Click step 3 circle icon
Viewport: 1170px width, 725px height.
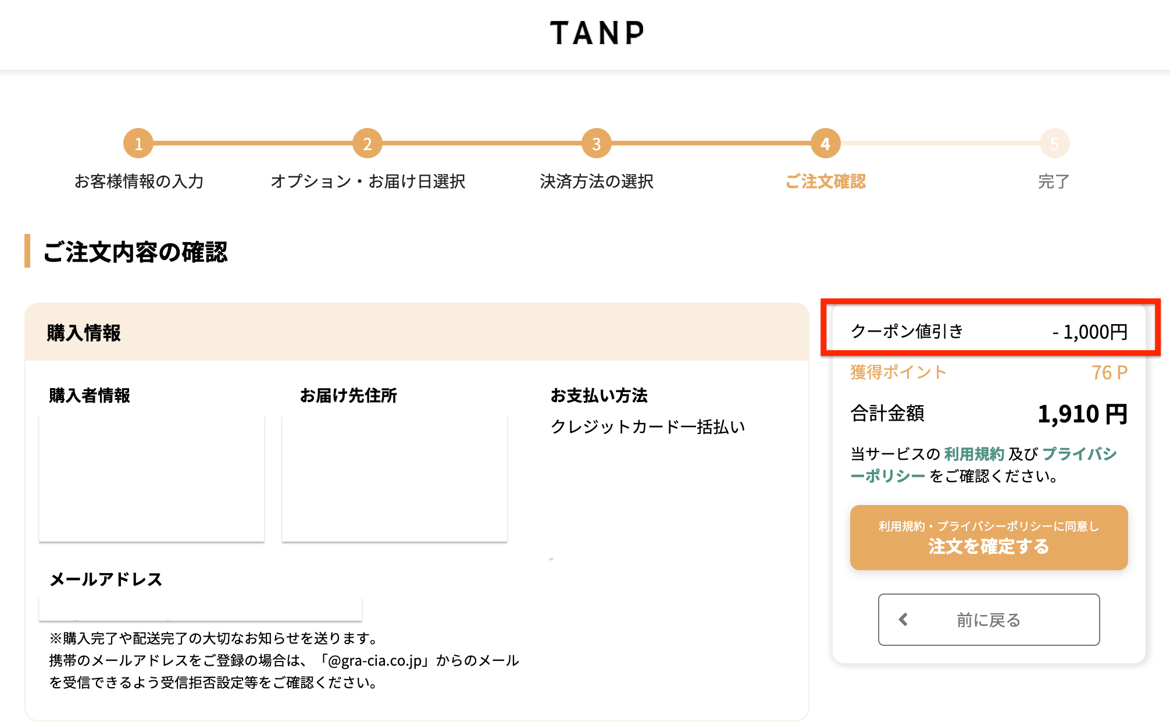pyautogui.click(x=596, y=144)
